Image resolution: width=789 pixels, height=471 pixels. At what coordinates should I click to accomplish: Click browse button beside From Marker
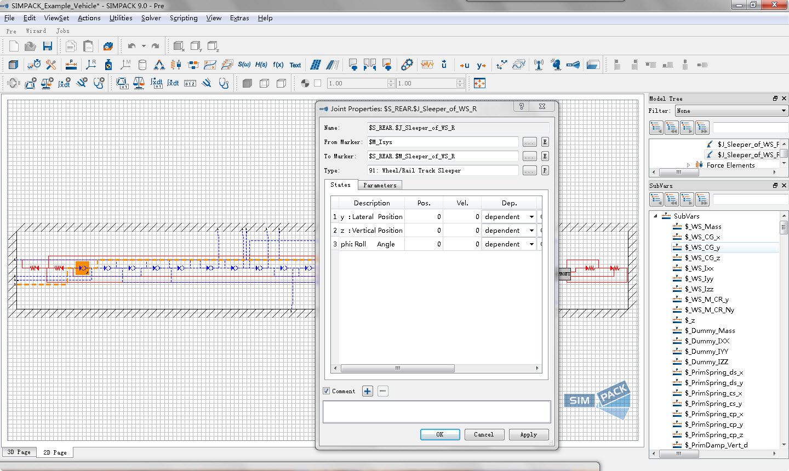(x=529, y=142)
